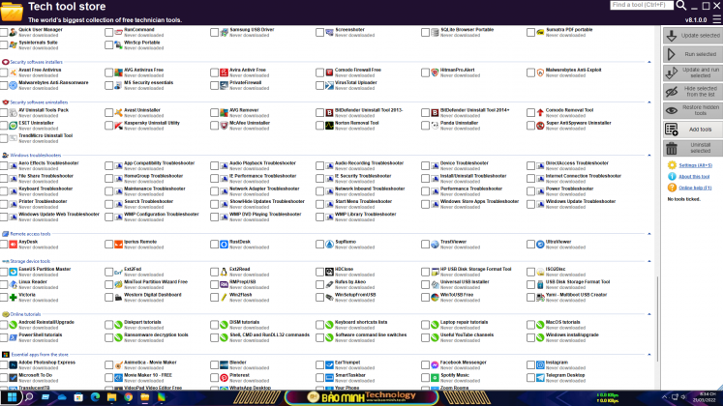The height and width of the screenshot is (406, 723).
Task: Click the Pinterest app icon
Action: 224,378
